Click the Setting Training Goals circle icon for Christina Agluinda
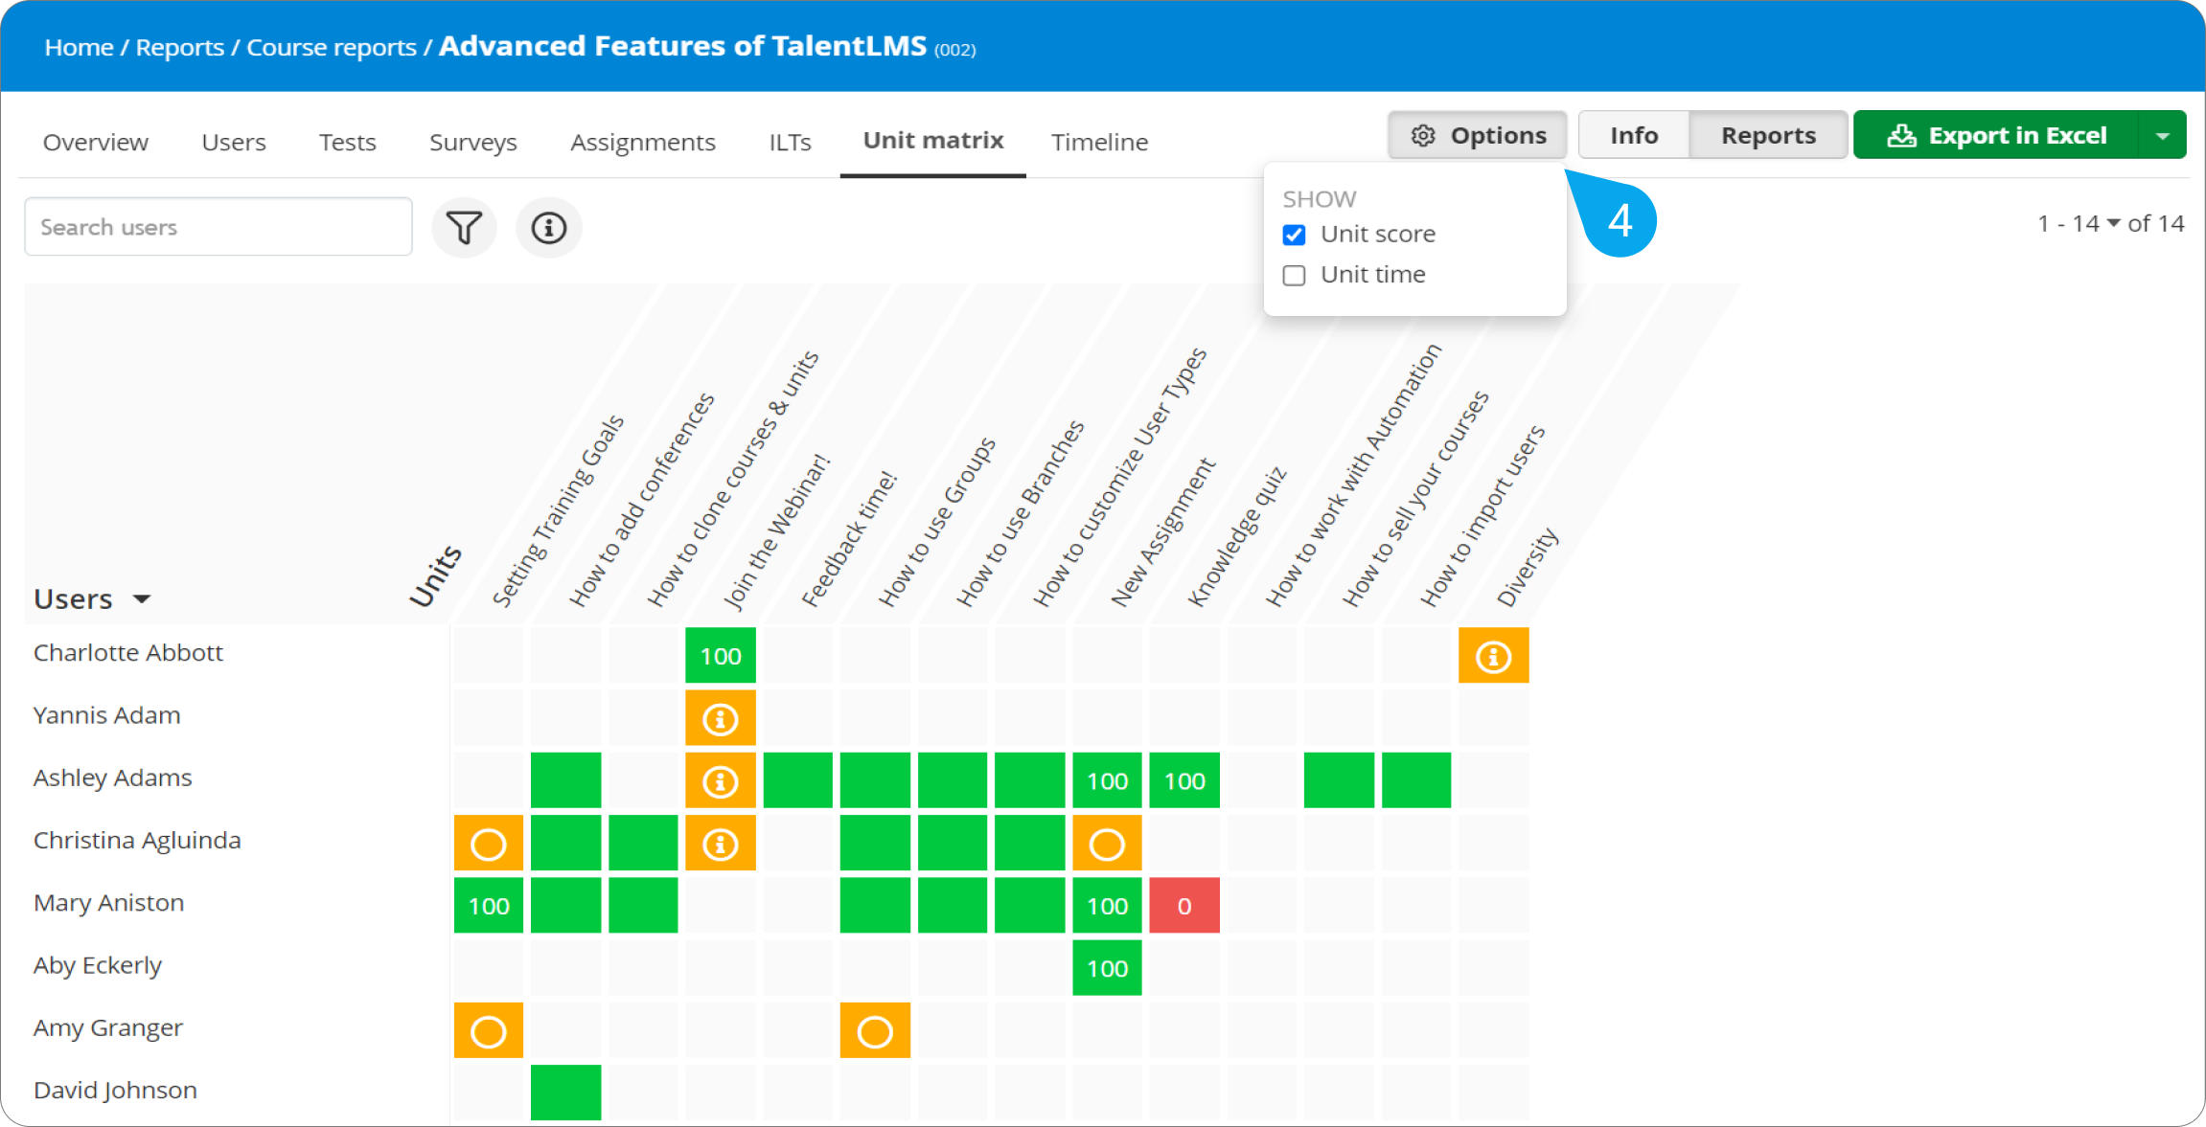Image resolution: width=2206 pixels, height=1127 pixels. point(489,844)
